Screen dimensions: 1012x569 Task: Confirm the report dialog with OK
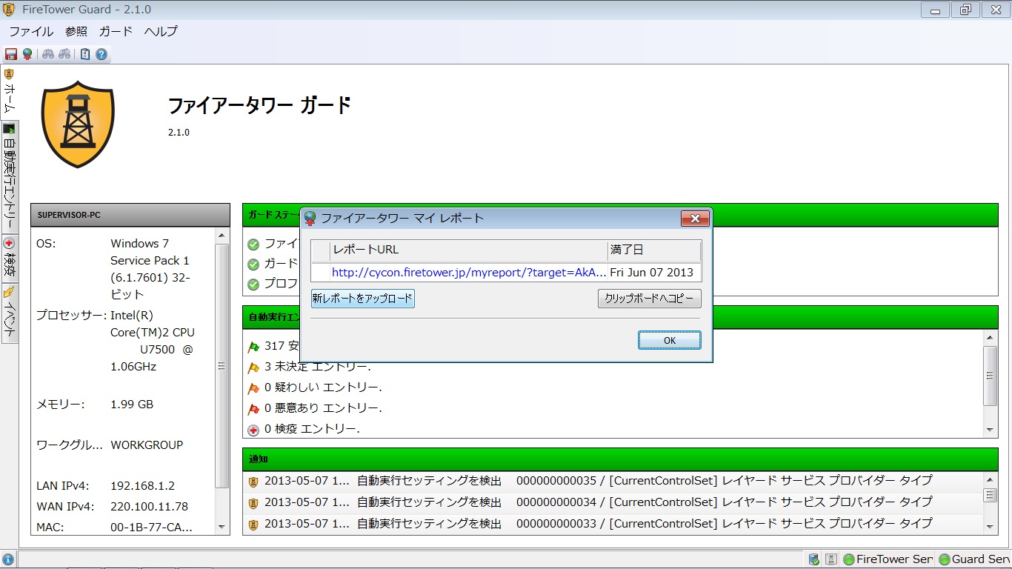pos(668,340)
